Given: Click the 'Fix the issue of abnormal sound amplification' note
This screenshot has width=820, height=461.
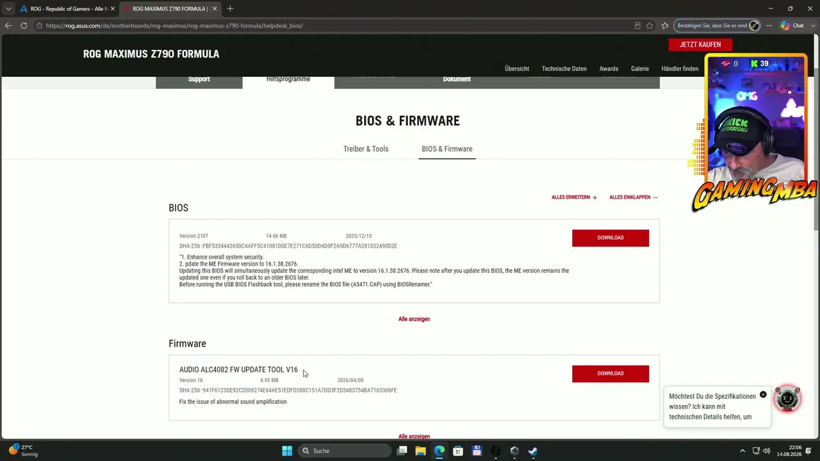Looking at the screenshot, I should click(x=233, y=402).
